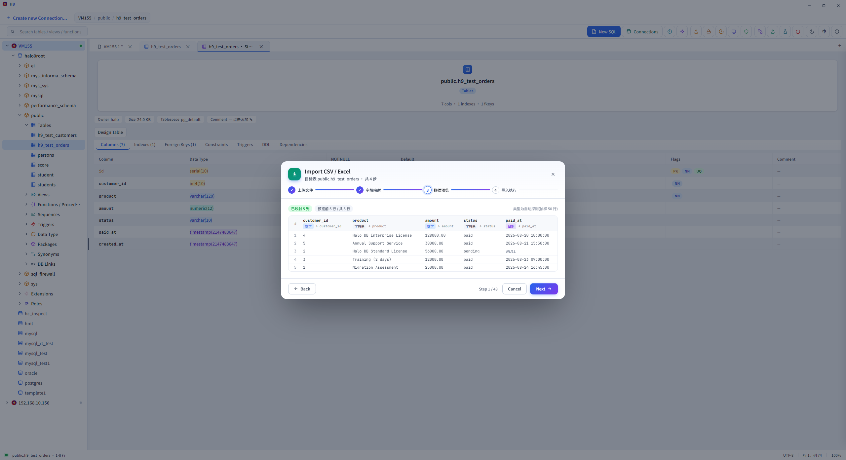Click the red power toolbar icon
The width and height of the screenshot is (846, 460).
[798, 32]
